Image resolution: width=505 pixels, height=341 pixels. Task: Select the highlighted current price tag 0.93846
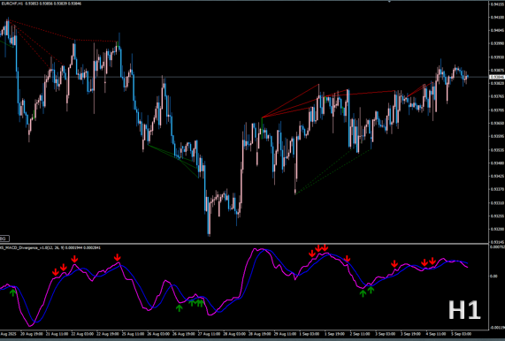tap(497, 77)
